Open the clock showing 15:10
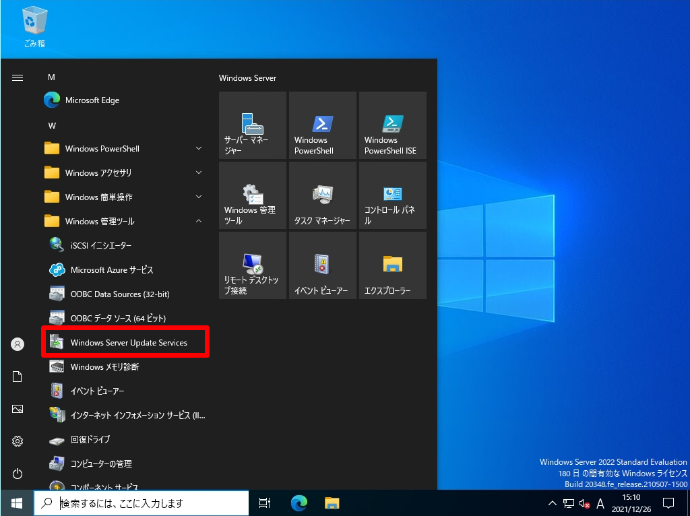690x516 pixels. 631,503
